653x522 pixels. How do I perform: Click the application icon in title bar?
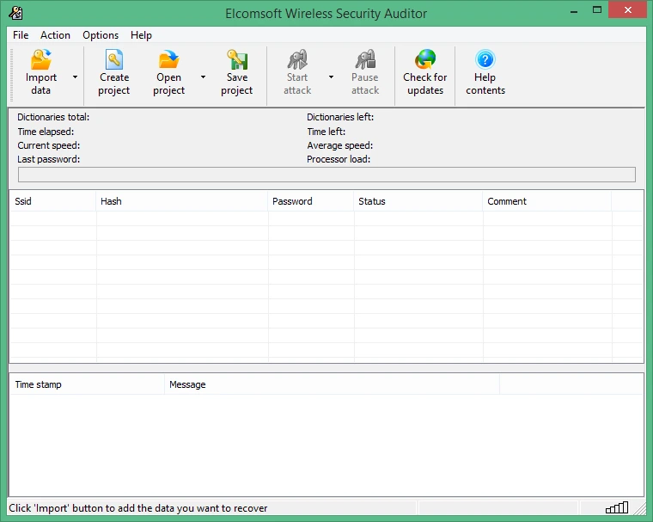click(15, 13)
